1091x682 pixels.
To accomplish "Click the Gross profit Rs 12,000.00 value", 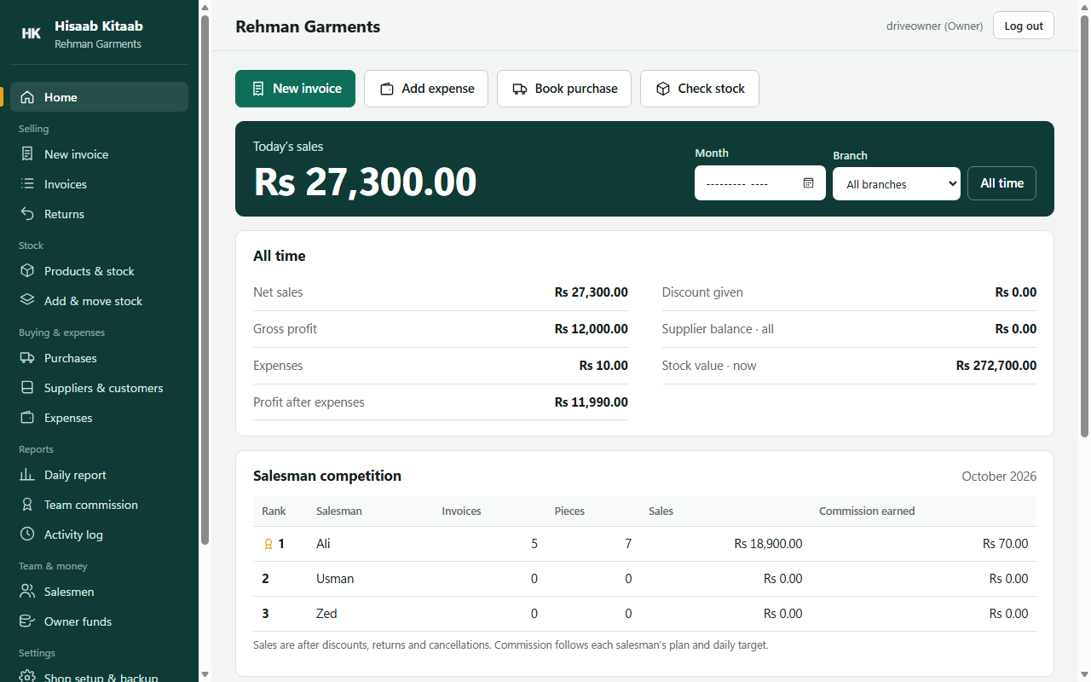I will tap(591, 329).
